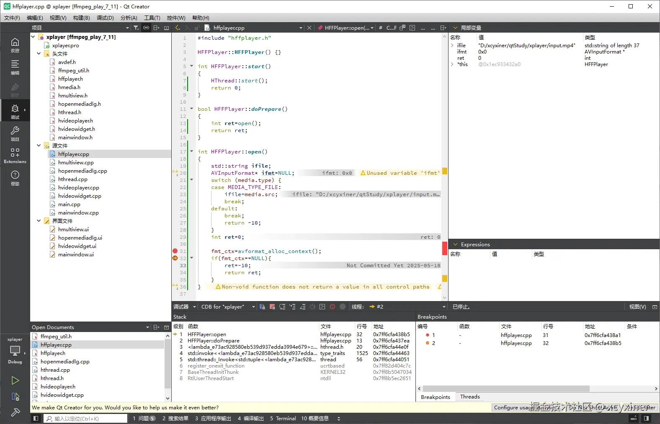The image size is (660, 424).
Task: Click the green Run button
Action: (15, 381)
